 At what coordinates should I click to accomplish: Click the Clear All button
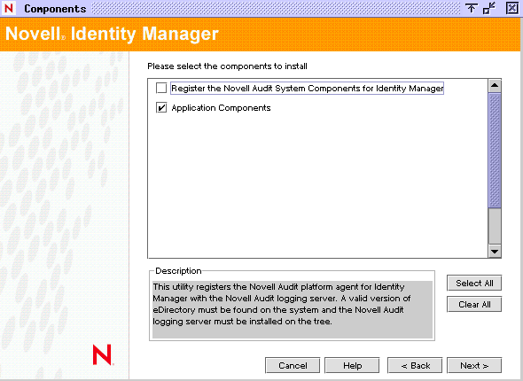coord(474,304)
